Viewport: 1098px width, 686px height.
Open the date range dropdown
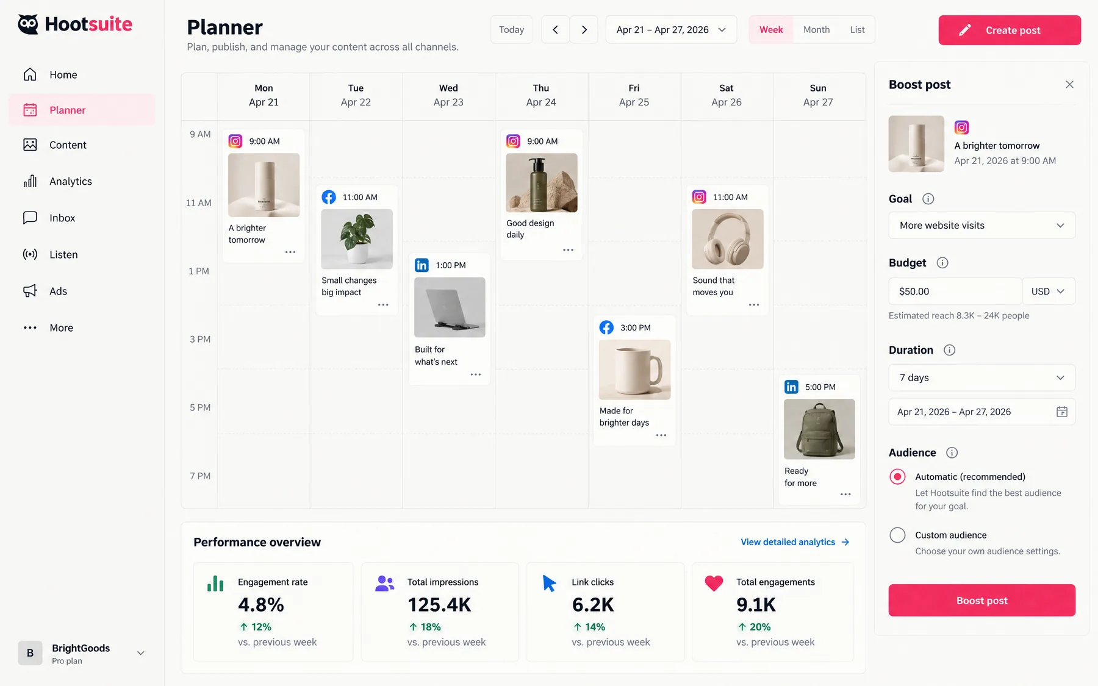[671, 29]
